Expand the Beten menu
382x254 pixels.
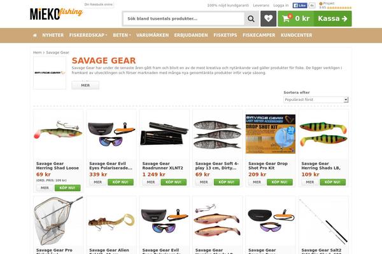click(122, 36)
